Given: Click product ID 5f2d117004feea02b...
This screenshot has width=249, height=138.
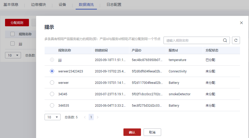Looking at the screenshot, I should pos(147,83).
